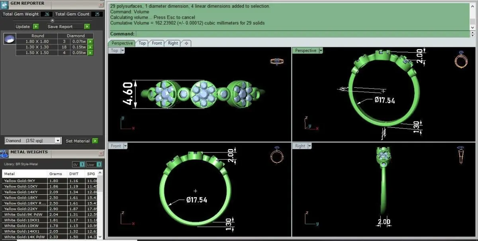The height and width of the screenshot is (241, 478).
Task: Click the 4.60 dimension in Top viewport
Action: pyautogui.click(x=127, y=94)
